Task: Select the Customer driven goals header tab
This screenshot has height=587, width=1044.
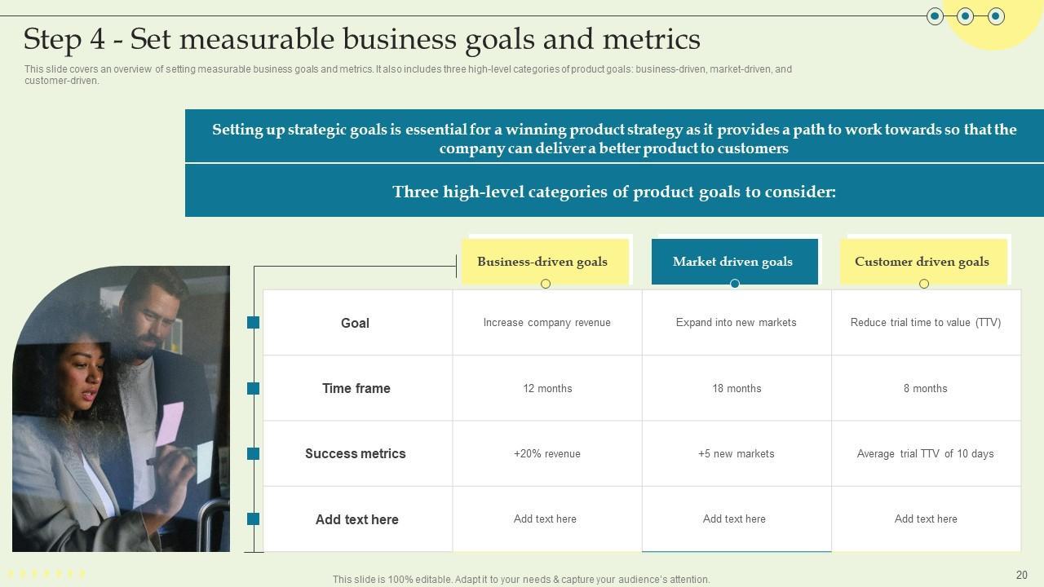Action: pos(922,262)
